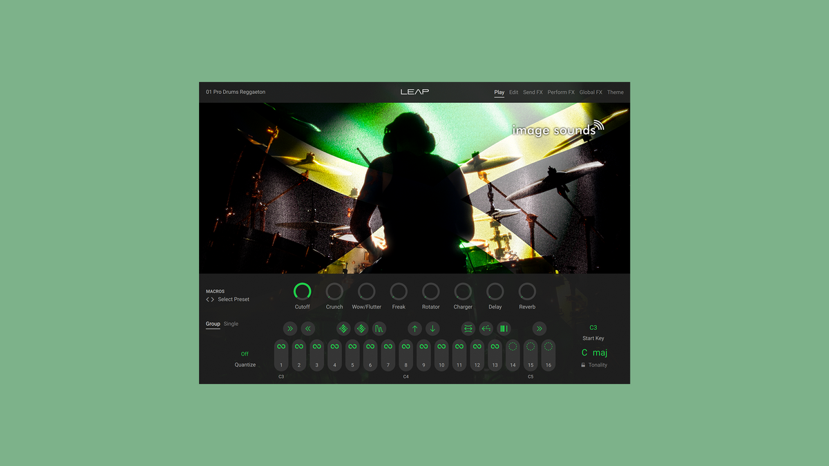This screenshot has height=466, width=829.
Task: Toggle loop icon on pad 5
Action: pyautogui.click(x=352, y=347)
